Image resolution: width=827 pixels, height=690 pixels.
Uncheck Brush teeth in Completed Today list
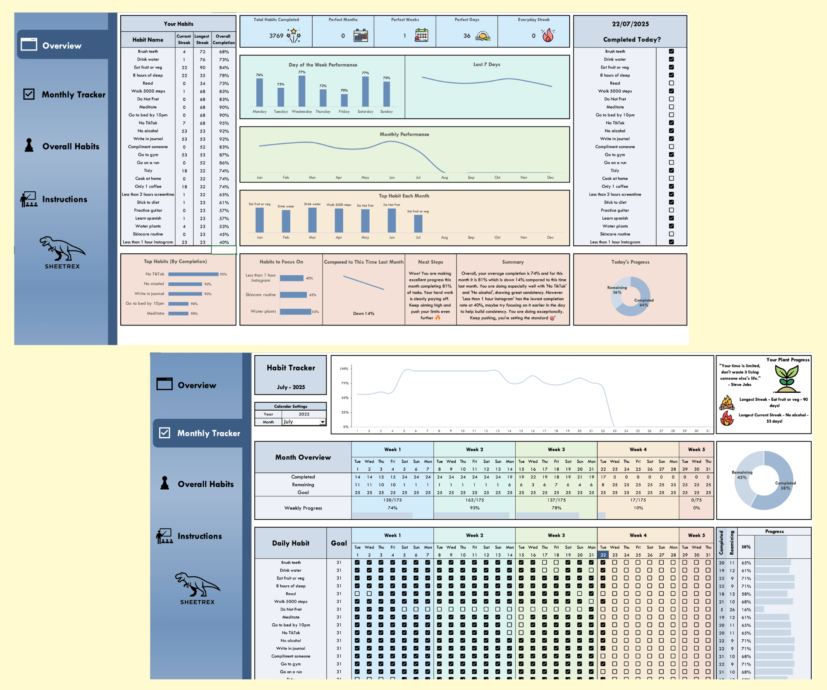pyautogui.click(x=672, y=51)
